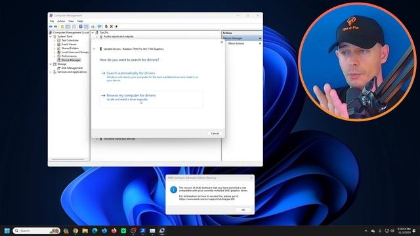
Task: Open the File menu
Action: pyautogui.click(x=52, y=21)
